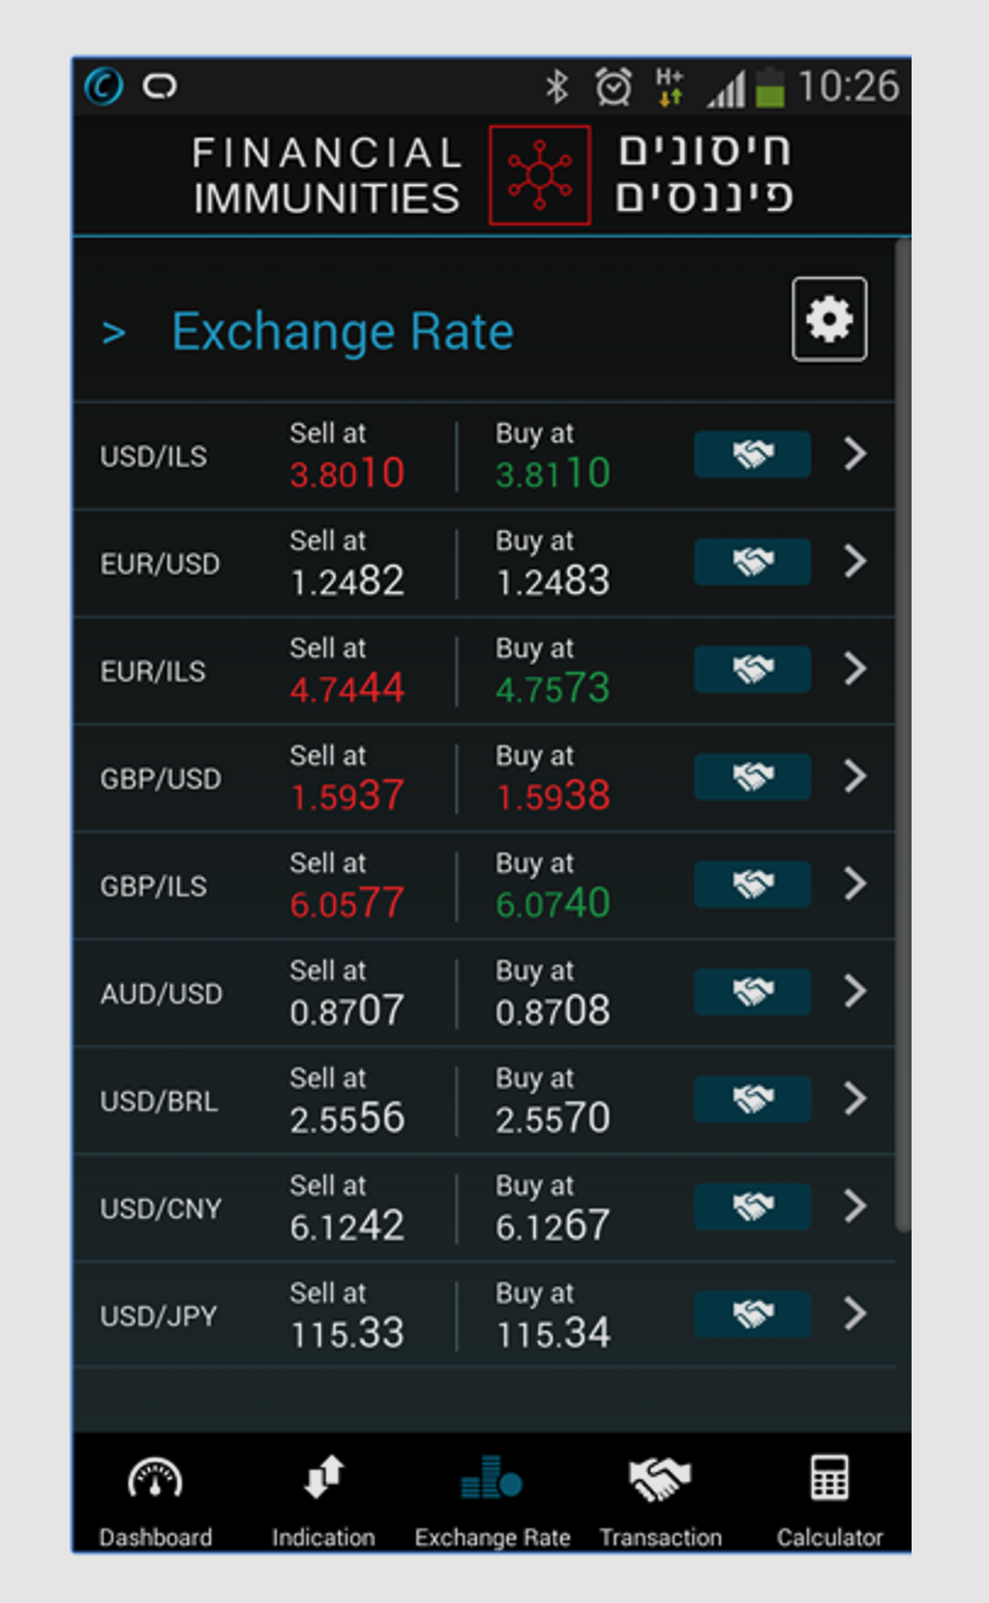
Task: Tap handshake transaction button for EUR/ILS
Action: tap(752, 669)
